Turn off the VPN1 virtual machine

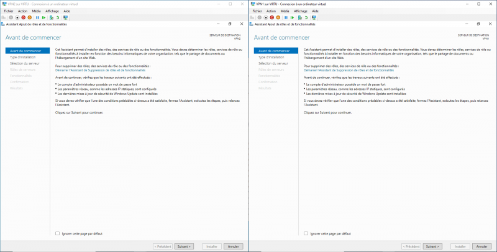[266, 17]
